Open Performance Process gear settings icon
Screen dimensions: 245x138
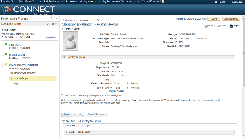[x=51, y=18]
